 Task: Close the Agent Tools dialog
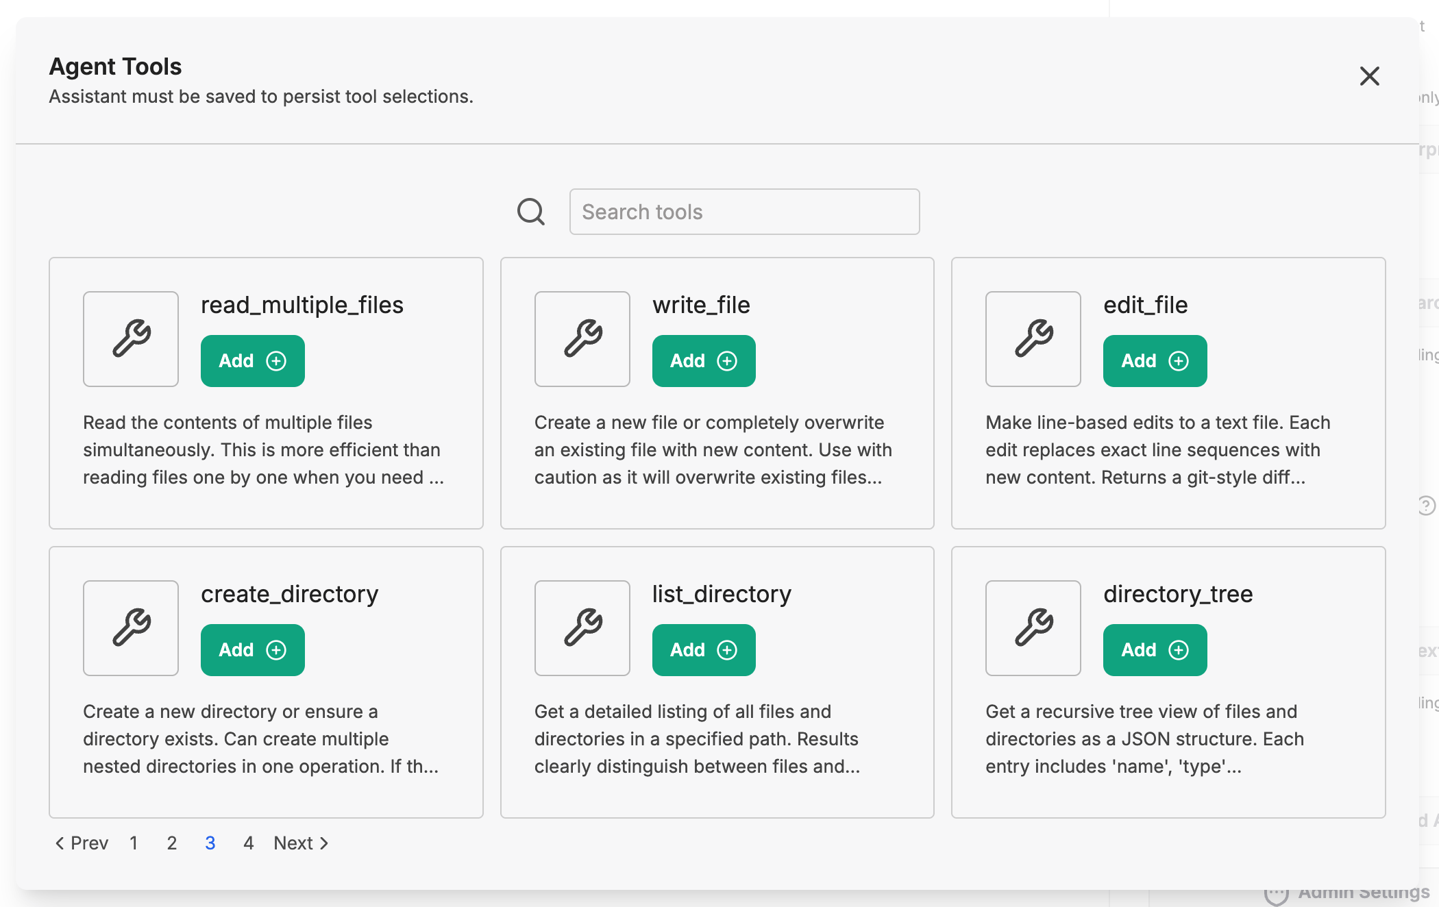pyautogui.click(x=1369, y=76)
